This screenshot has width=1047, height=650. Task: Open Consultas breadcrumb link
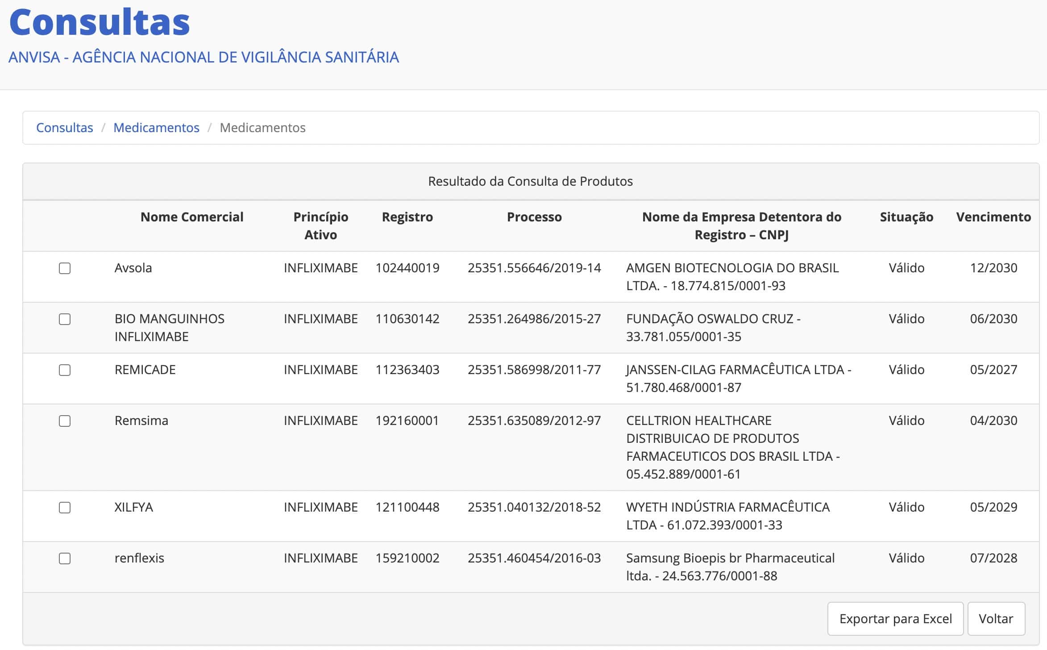coord(64,128)
